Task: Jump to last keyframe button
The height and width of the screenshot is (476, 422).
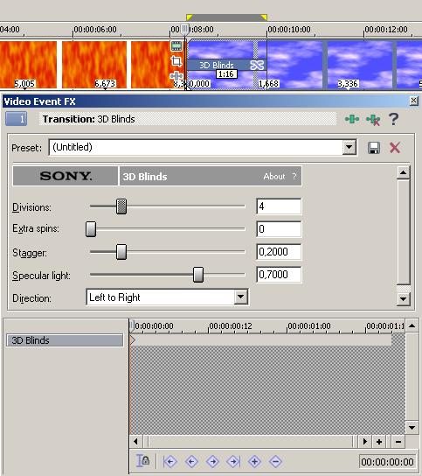Action: click(x=233, y=461)
